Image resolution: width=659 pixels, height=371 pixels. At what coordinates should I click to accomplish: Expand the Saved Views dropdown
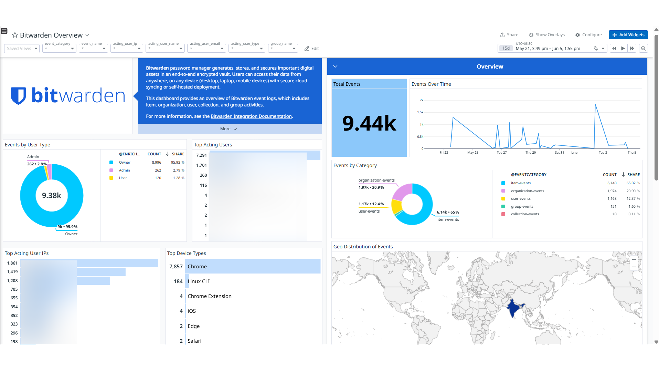(22, 49)
